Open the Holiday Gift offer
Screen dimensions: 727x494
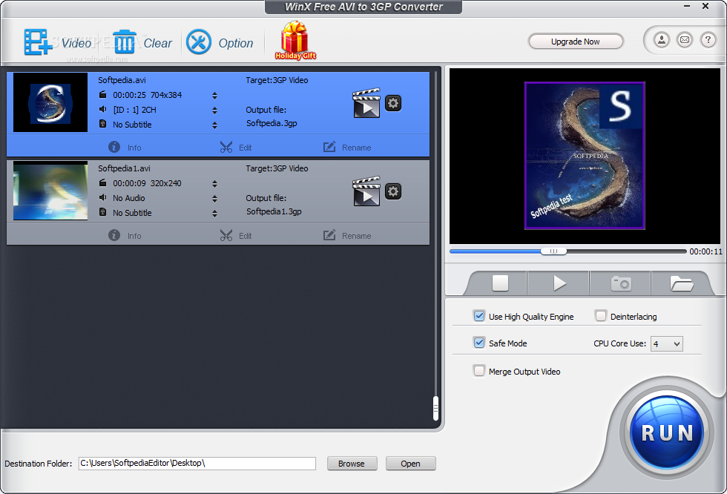(x=295, y=40)
